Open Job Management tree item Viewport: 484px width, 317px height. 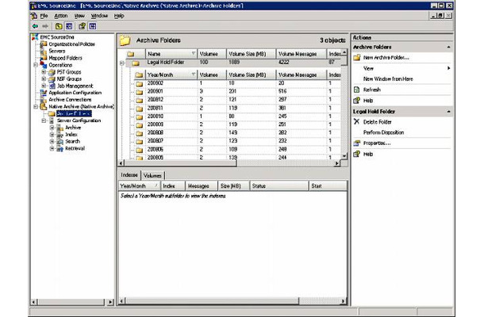[75, 86]
